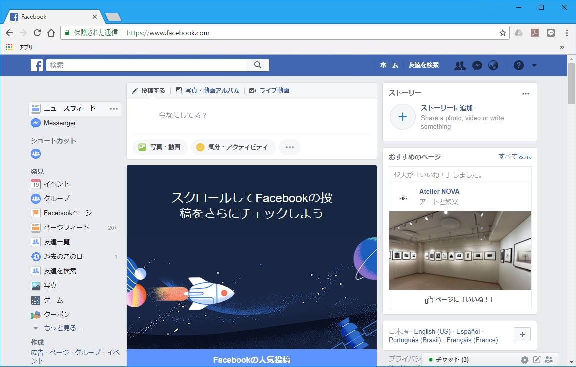Viewport: 576px width, 367px height.
Task: Bookmark page with the star icon
Action: 502,33
